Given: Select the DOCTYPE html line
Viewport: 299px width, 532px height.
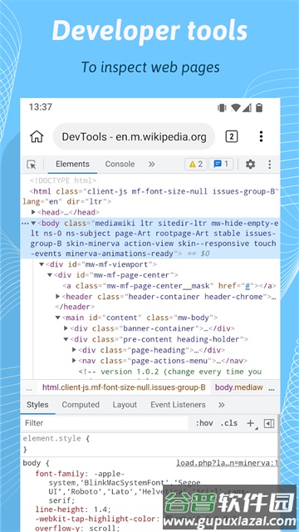Looking at the screenshot, I should 63,180.
